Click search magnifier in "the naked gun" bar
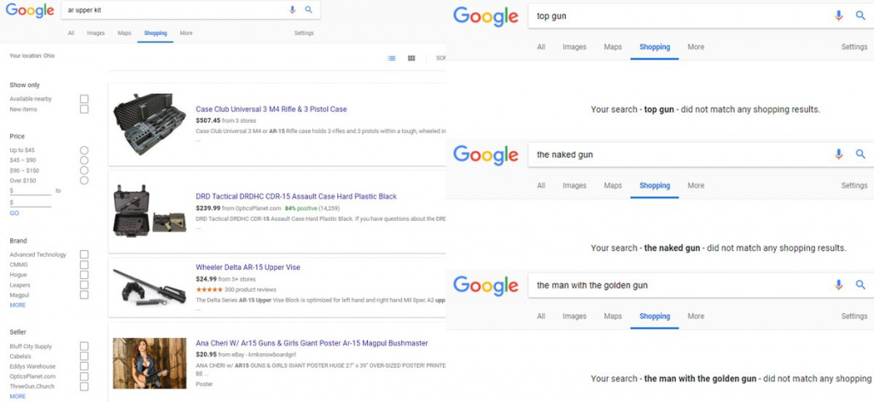Screen dimensions: 874x402 [860, 154]
